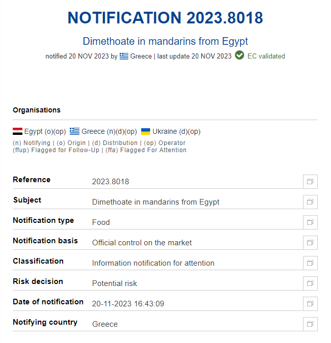This screenshot has width=331, height=343.
Task: Click copy icon beside Subject row
Action: point(310,202)
